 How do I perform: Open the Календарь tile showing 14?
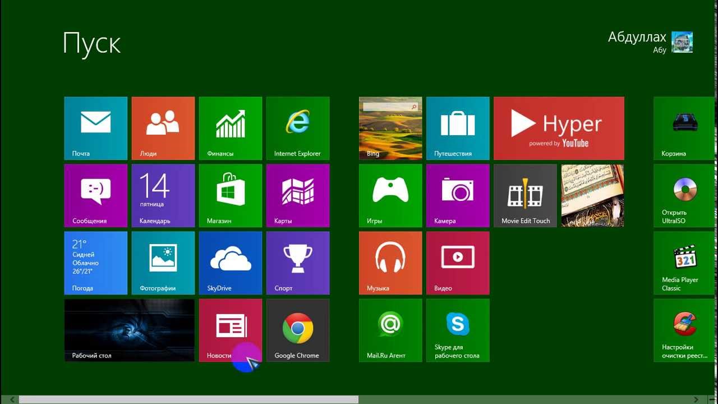(163, 196)
